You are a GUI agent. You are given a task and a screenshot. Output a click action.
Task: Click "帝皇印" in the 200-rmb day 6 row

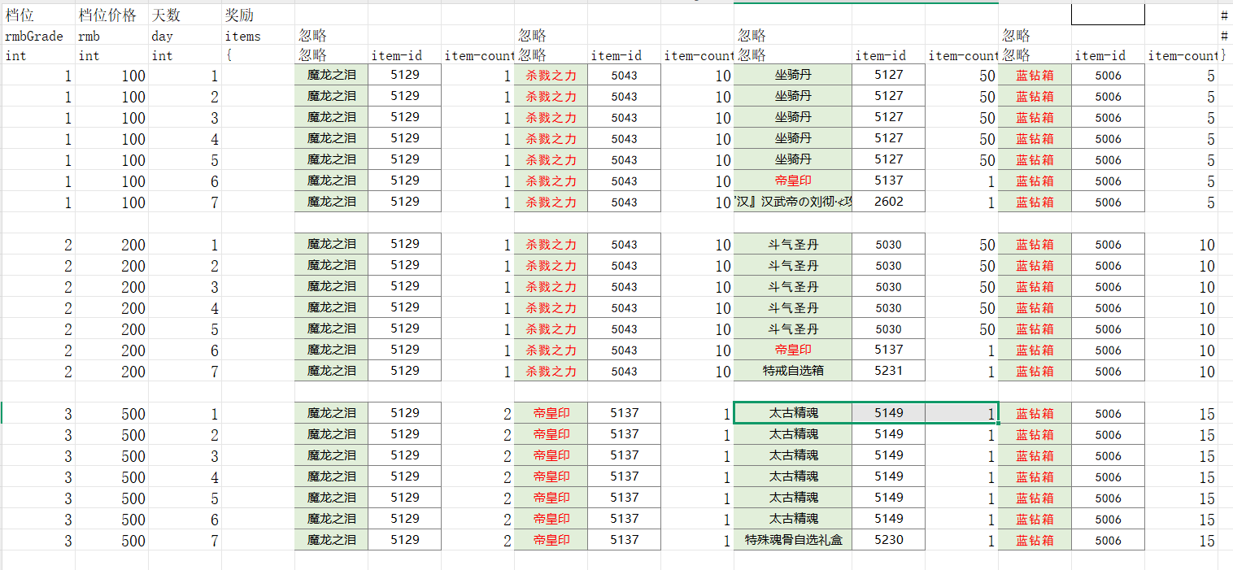coord(793,350)
